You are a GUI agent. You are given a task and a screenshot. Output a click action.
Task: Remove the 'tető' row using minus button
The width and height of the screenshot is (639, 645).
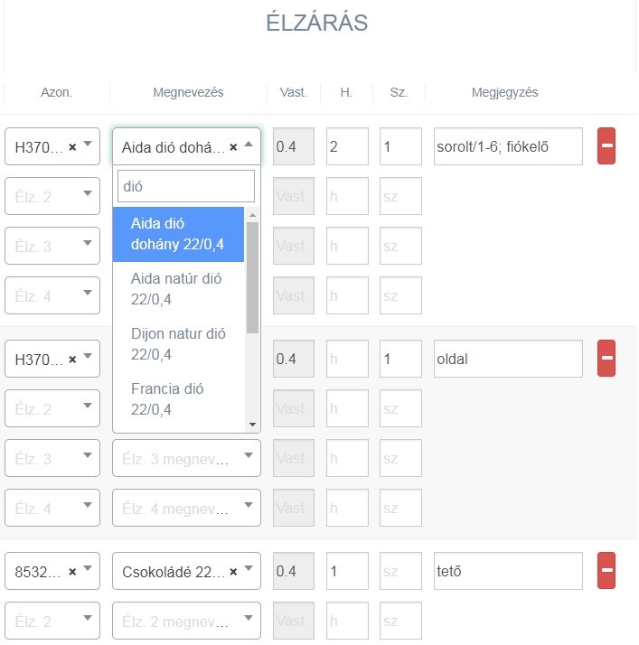coord(606,571)
